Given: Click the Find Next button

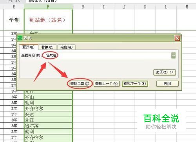Looking at the screenshot, I should click(135, 84).
